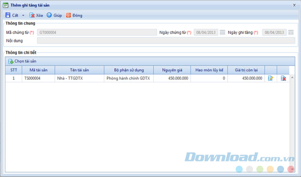This screenshot has width=301, height=177.
Task: Select the Nhà - TTGDTX table row
Action: click(x=147, y=78)
